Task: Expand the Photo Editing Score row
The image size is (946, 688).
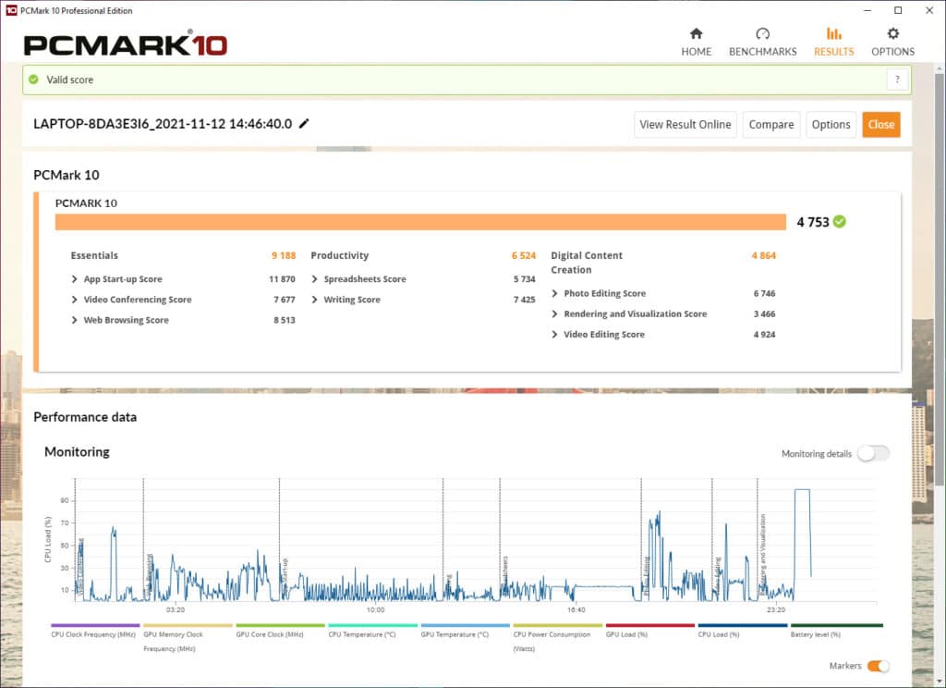Action: pos(554,293)
